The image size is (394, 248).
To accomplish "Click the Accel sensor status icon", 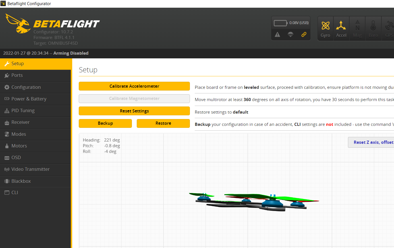I will coord(341,28).
